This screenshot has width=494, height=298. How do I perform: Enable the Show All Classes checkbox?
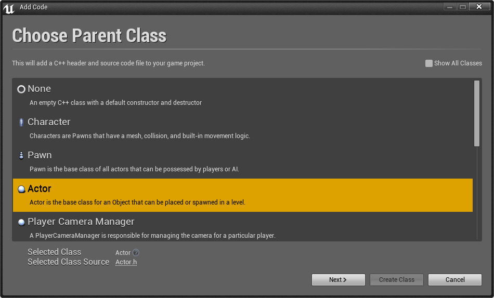click(429, 63)
